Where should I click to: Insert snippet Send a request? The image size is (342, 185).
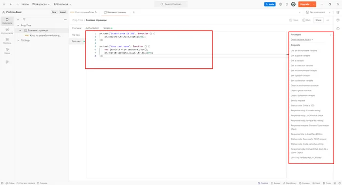(298, 101)
